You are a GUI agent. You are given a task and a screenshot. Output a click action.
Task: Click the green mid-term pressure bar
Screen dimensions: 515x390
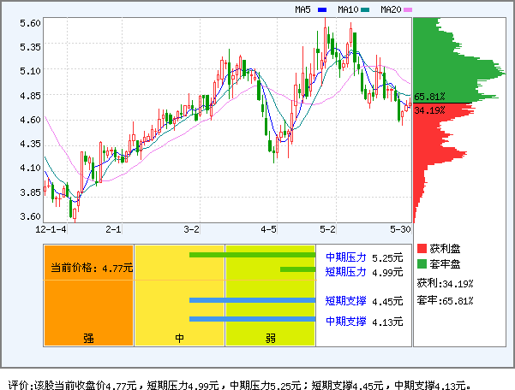point(253,255)
